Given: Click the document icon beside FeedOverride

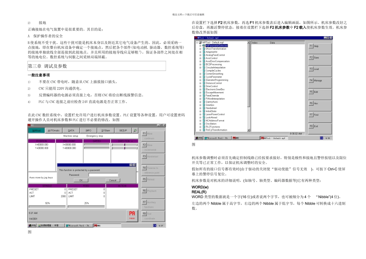Looking at the screenshot, I should [204, 96].
